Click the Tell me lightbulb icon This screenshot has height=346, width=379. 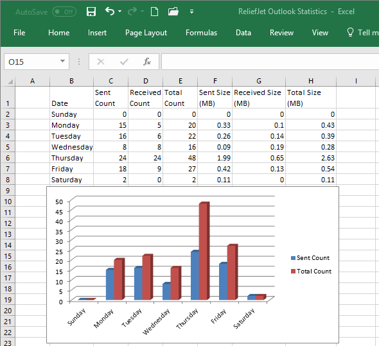coord(350,32)
